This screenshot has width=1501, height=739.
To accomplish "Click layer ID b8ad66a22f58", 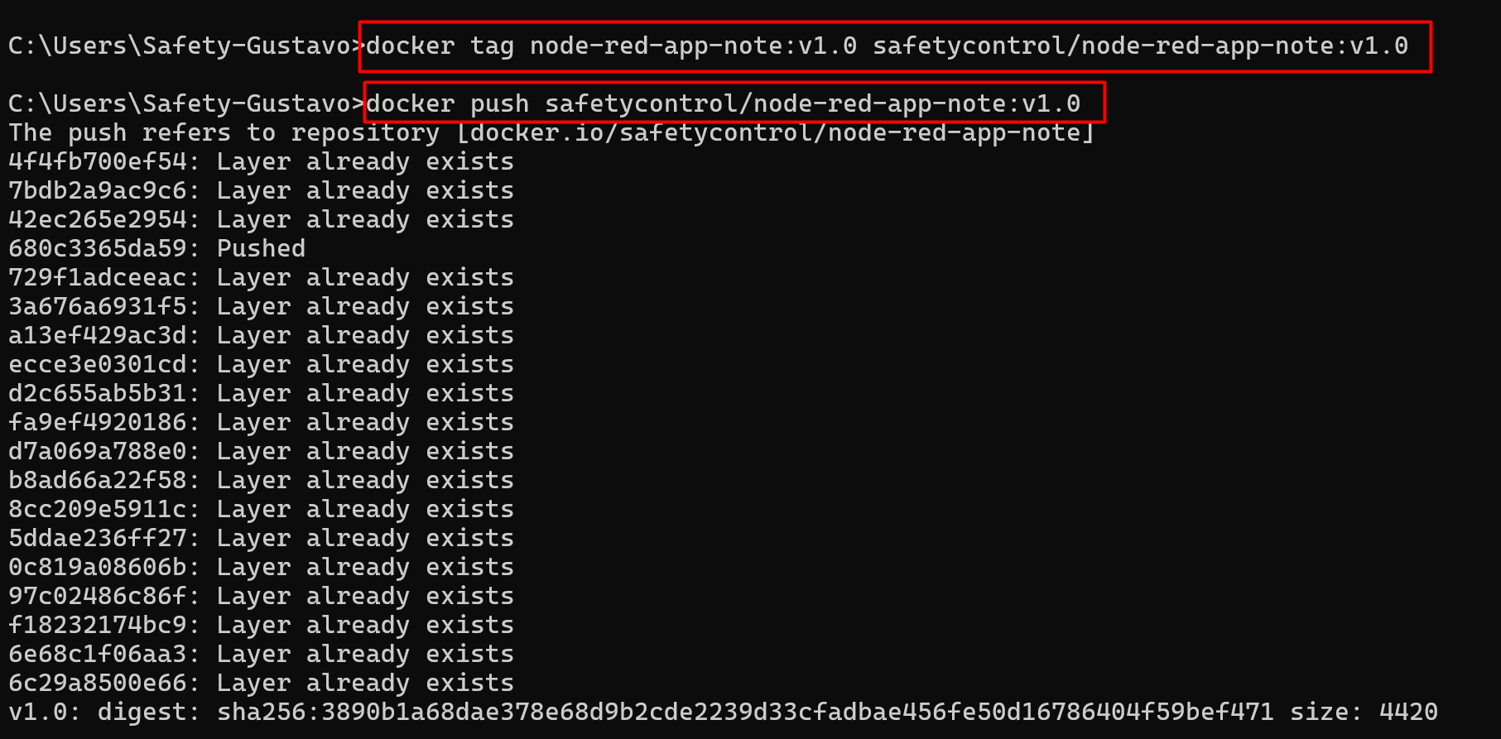I will (x=98, y=480).
